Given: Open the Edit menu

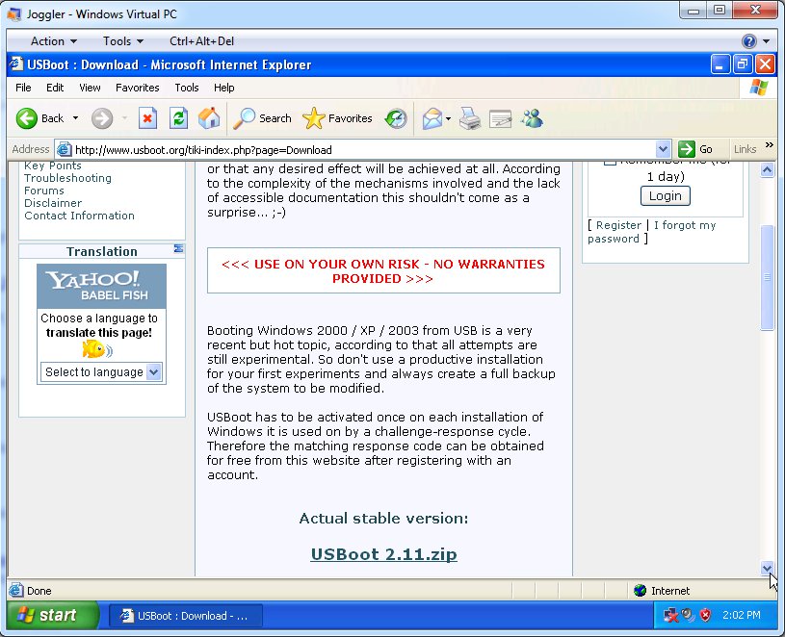Looking at the screenshot, I should coord(55,88).
